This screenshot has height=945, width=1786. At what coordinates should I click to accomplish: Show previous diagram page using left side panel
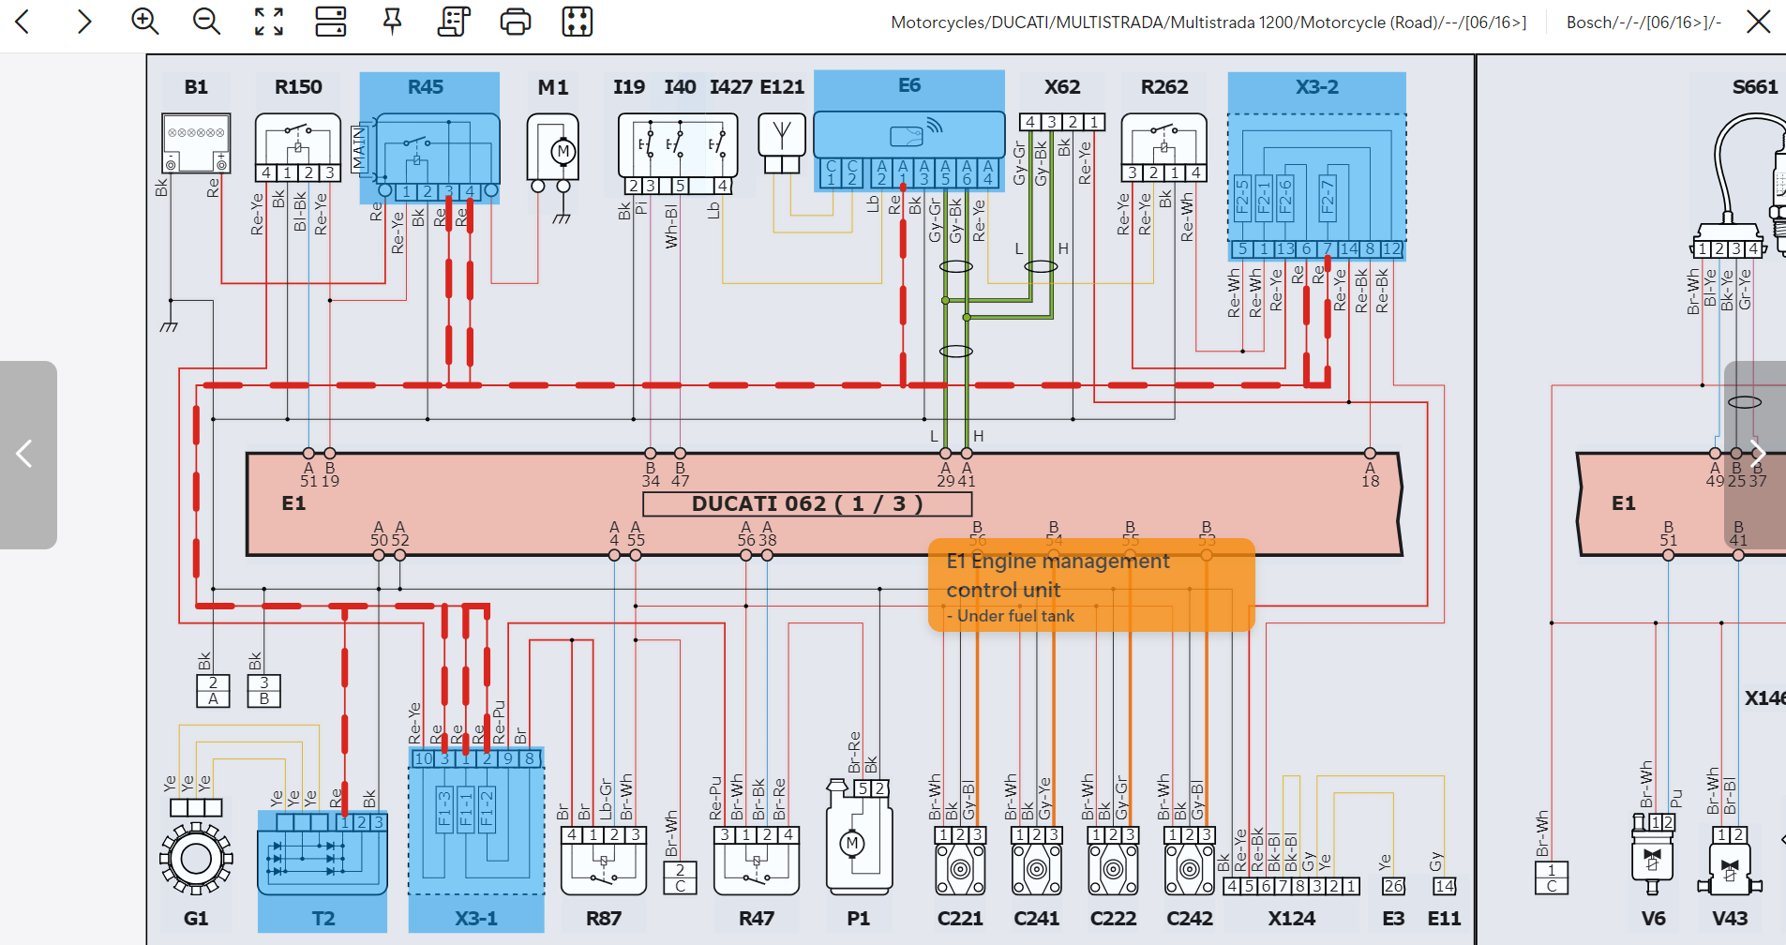(x=26, y=455)
